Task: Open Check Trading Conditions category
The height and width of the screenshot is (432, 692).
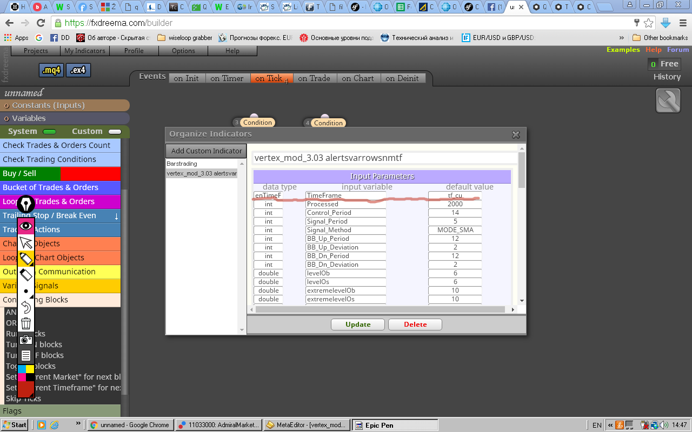Action: (61, 159)
